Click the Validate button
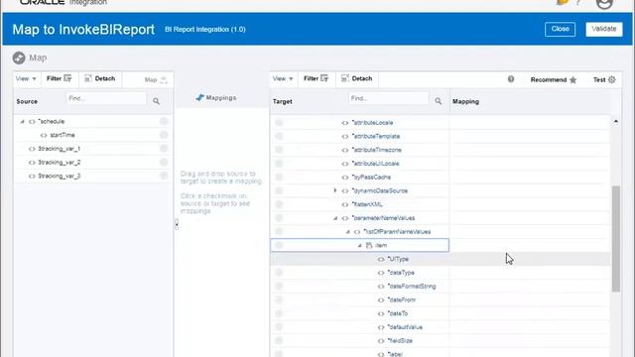Viewport: 635px width, 357px height. pos(604,29)
